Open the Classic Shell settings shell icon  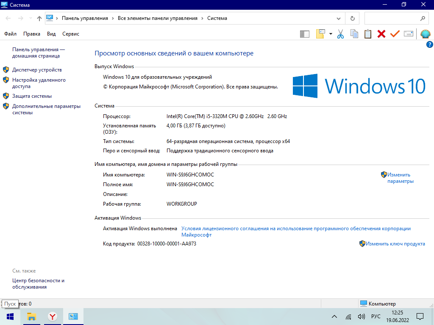click(x=425, y=34)
